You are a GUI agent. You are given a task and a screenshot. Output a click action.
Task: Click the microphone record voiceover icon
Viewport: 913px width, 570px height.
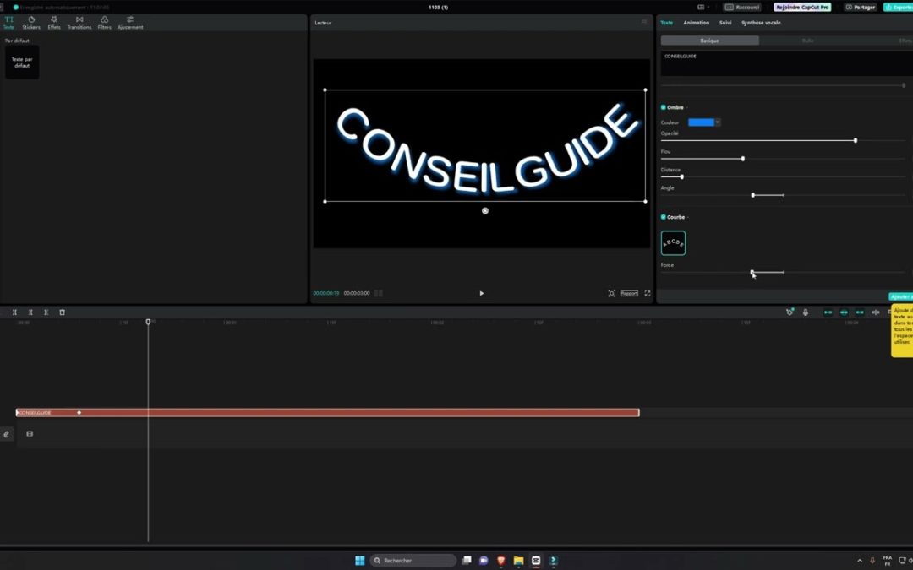[806, 312]
